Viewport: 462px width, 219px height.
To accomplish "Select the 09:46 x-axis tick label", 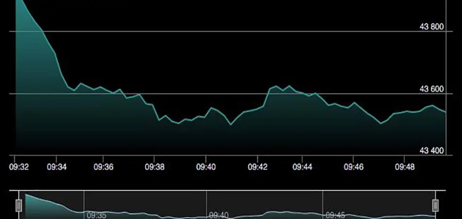I will point(354,167).
